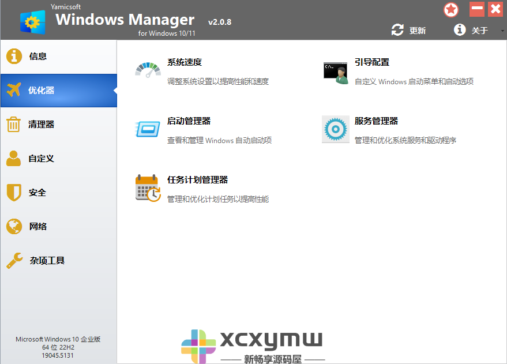Click the trash can icon for 清理器

[14, 125]
